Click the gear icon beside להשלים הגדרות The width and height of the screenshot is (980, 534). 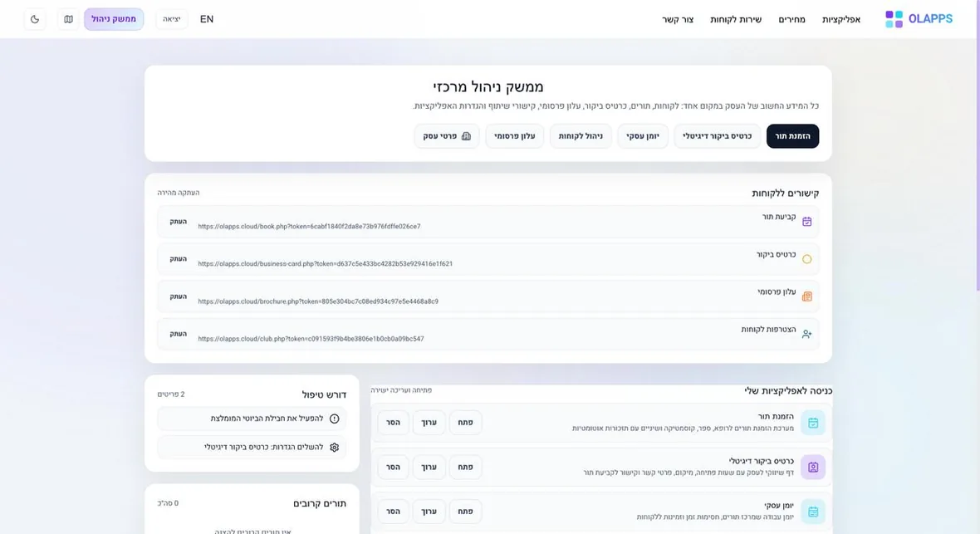(x=335, y=447)
